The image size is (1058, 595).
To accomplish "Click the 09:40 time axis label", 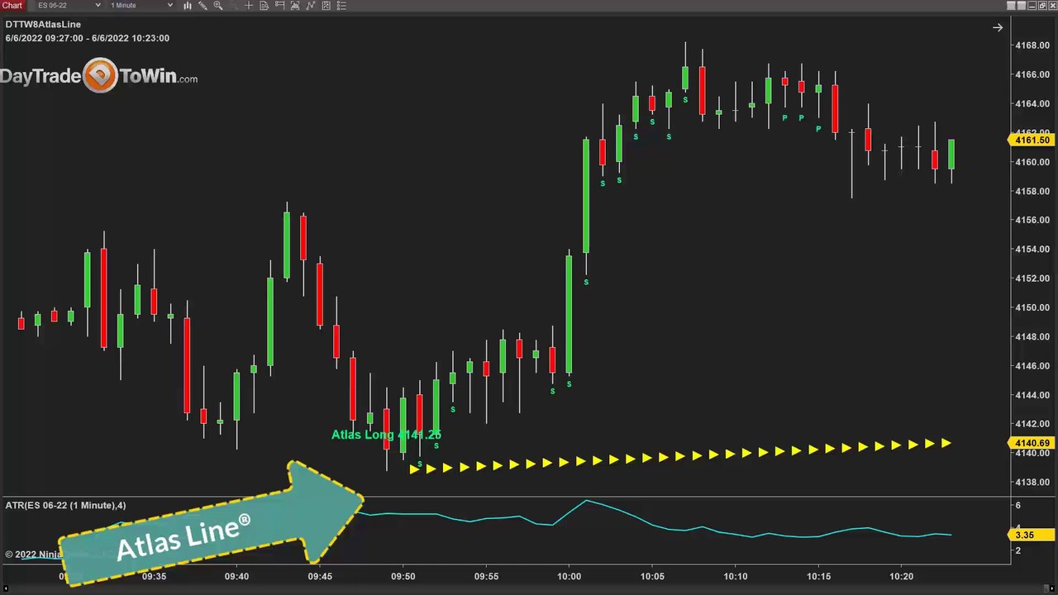I will [x=236, y=576].
